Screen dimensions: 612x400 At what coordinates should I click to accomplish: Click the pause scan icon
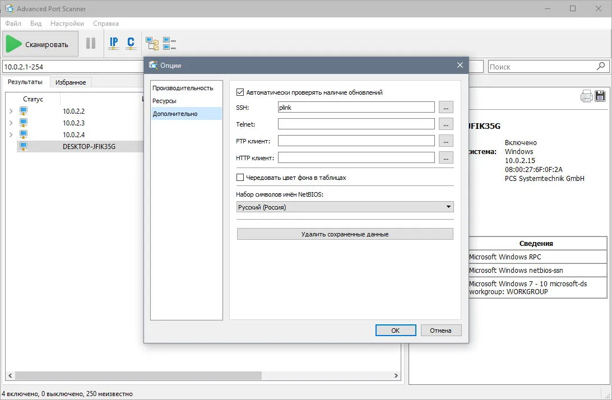click(x=91, y=43)
